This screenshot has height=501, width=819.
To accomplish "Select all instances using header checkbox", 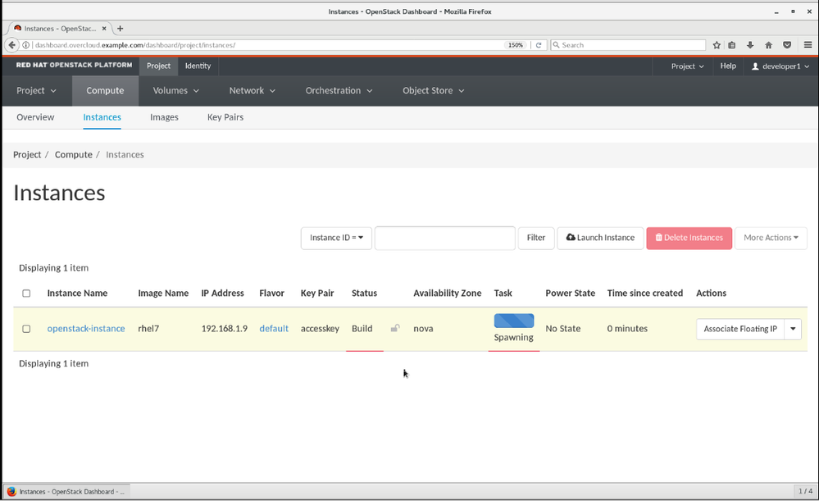I will coord(26,294).
